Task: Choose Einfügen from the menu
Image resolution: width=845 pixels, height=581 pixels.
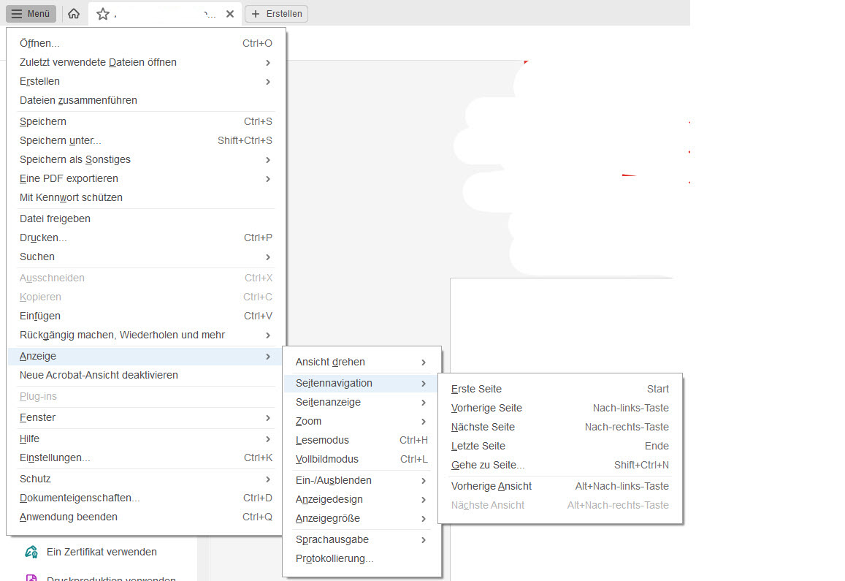Action: (x=145, y=316)
